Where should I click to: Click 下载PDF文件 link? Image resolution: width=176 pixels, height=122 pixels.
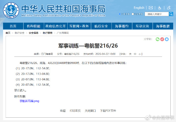pos(108,111)
